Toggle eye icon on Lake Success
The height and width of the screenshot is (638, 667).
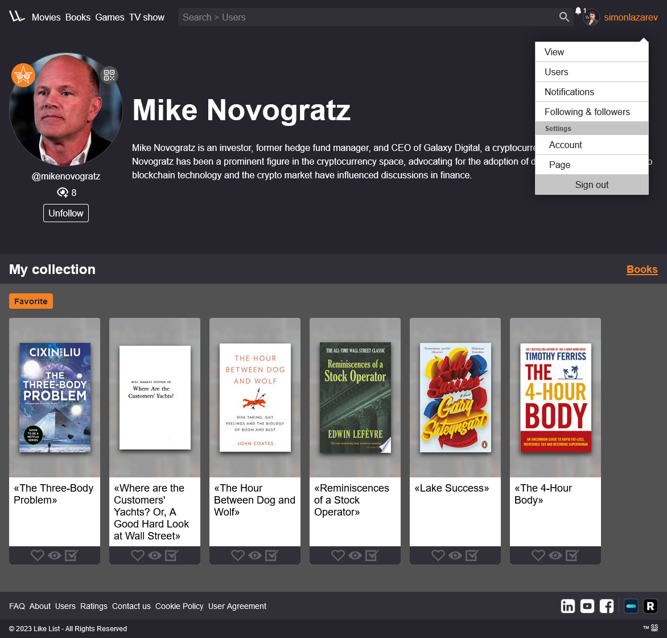coord(455,555)
